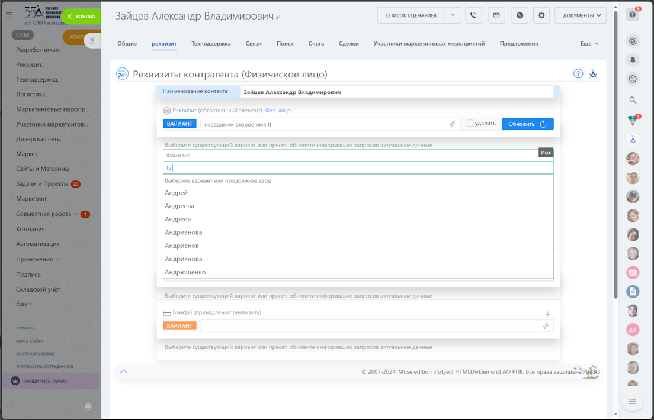Click the printer icon in left sidebar
654x420 pixels.
[x=88, y=406]
